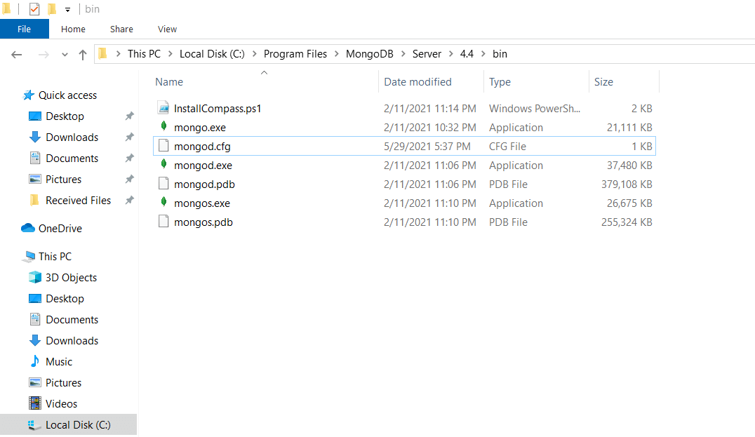Select the mongos.pdb file icon
Viewport: 755px width, 437px height.
(x=163, y=222)
